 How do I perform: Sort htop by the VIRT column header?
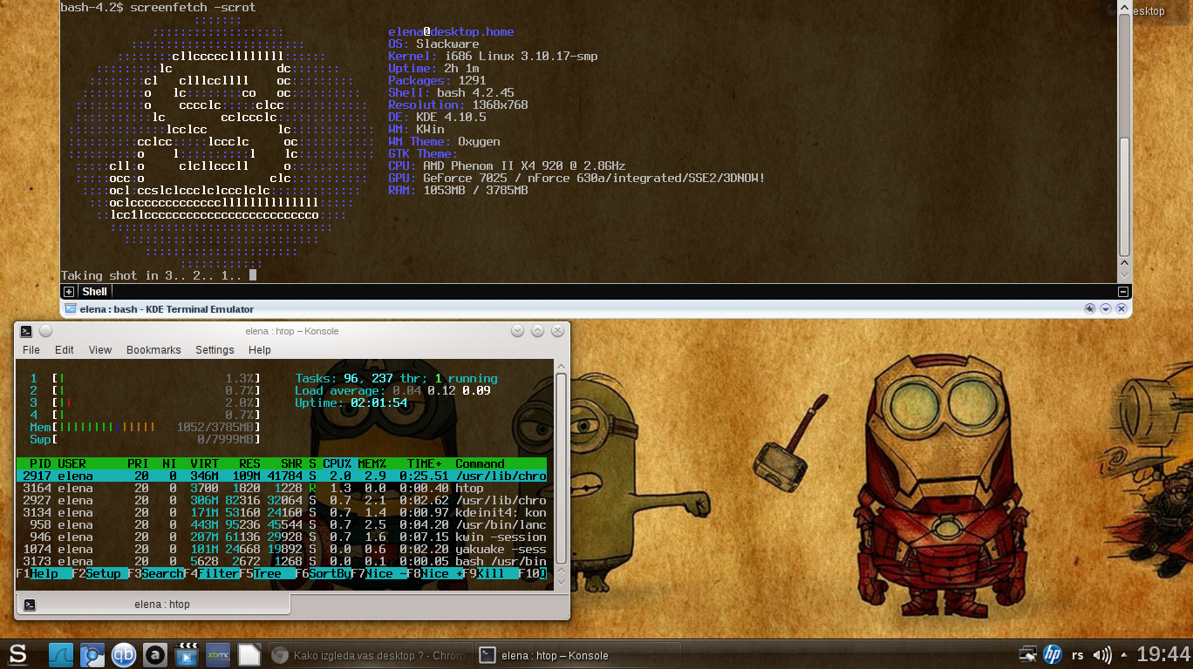(204, 463)
